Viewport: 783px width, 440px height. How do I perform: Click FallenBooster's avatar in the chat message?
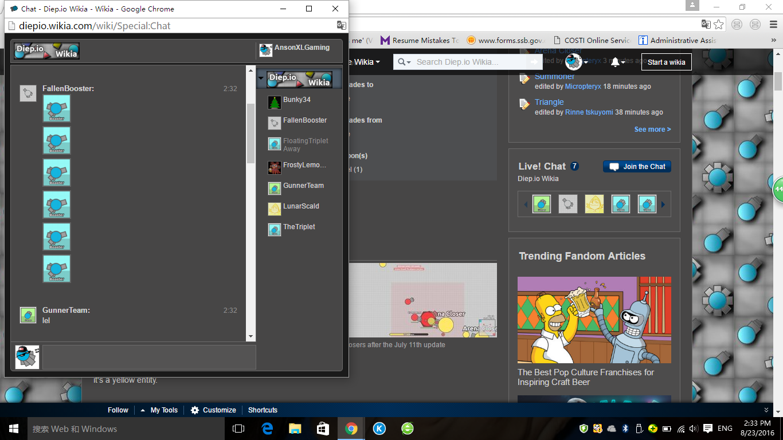click(x=28, y=93)
